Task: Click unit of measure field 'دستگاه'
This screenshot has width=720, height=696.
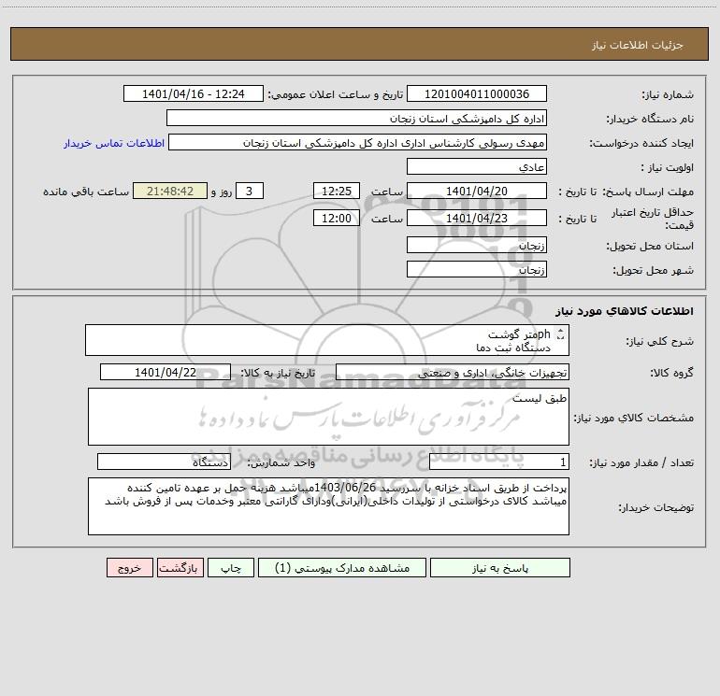Action: [x=164, y=462]
